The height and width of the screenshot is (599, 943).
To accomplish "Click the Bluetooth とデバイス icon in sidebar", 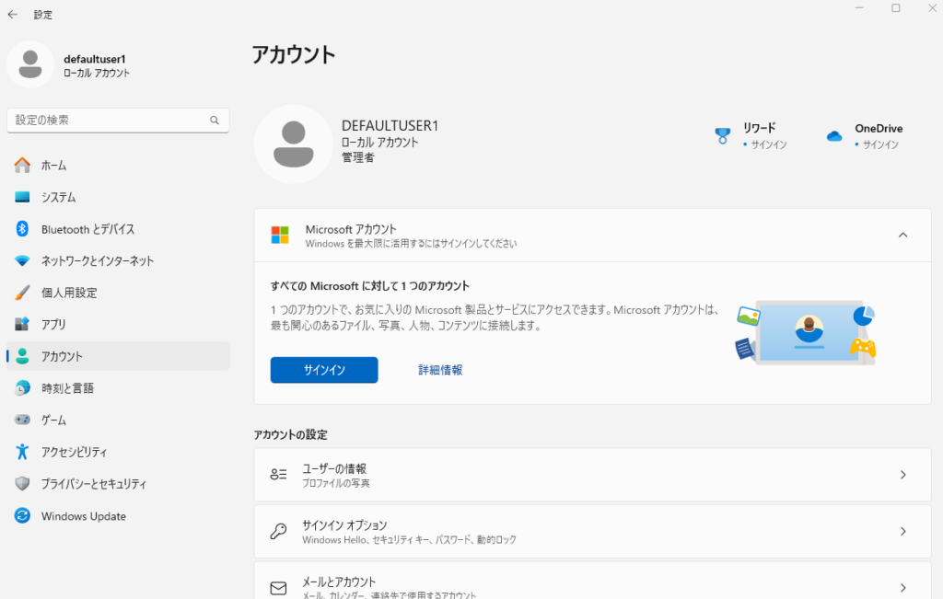I will [23, 229].
